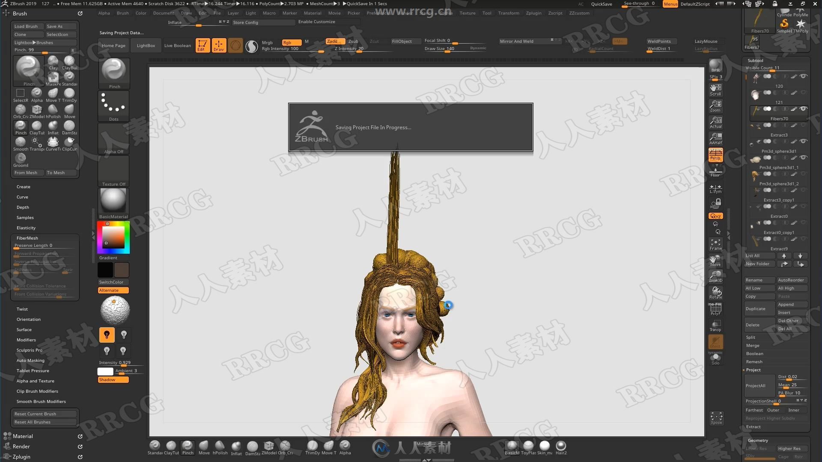Select DamStandard brush in bottom shelf
Viewport: 822px width, 462px height.
click(253, 448)
